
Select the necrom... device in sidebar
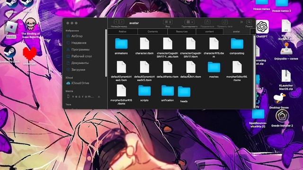point(83,96)
